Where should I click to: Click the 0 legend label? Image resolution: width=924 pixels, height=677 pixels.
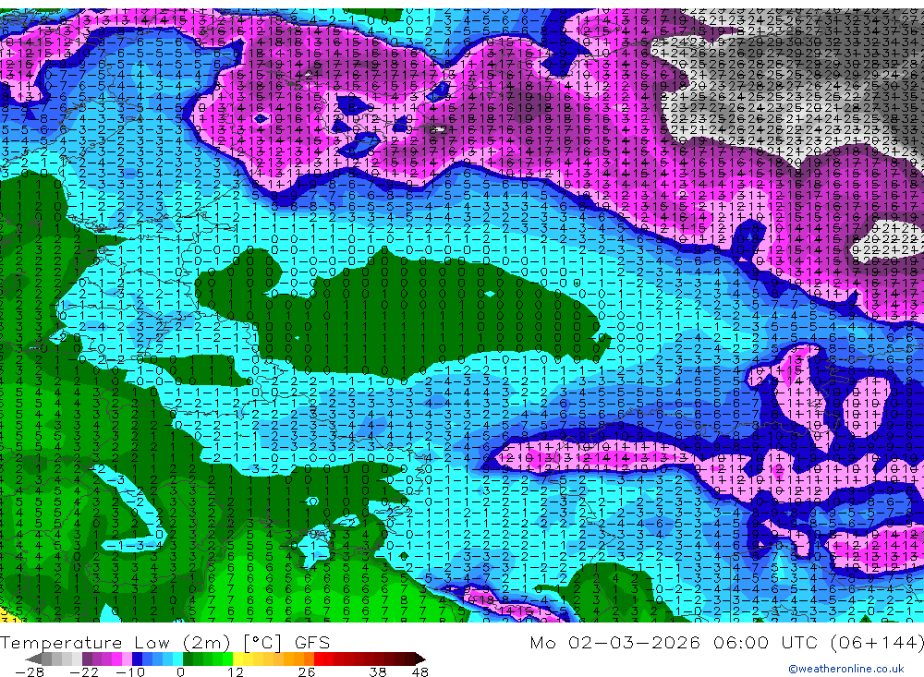[x=181, y=671]
